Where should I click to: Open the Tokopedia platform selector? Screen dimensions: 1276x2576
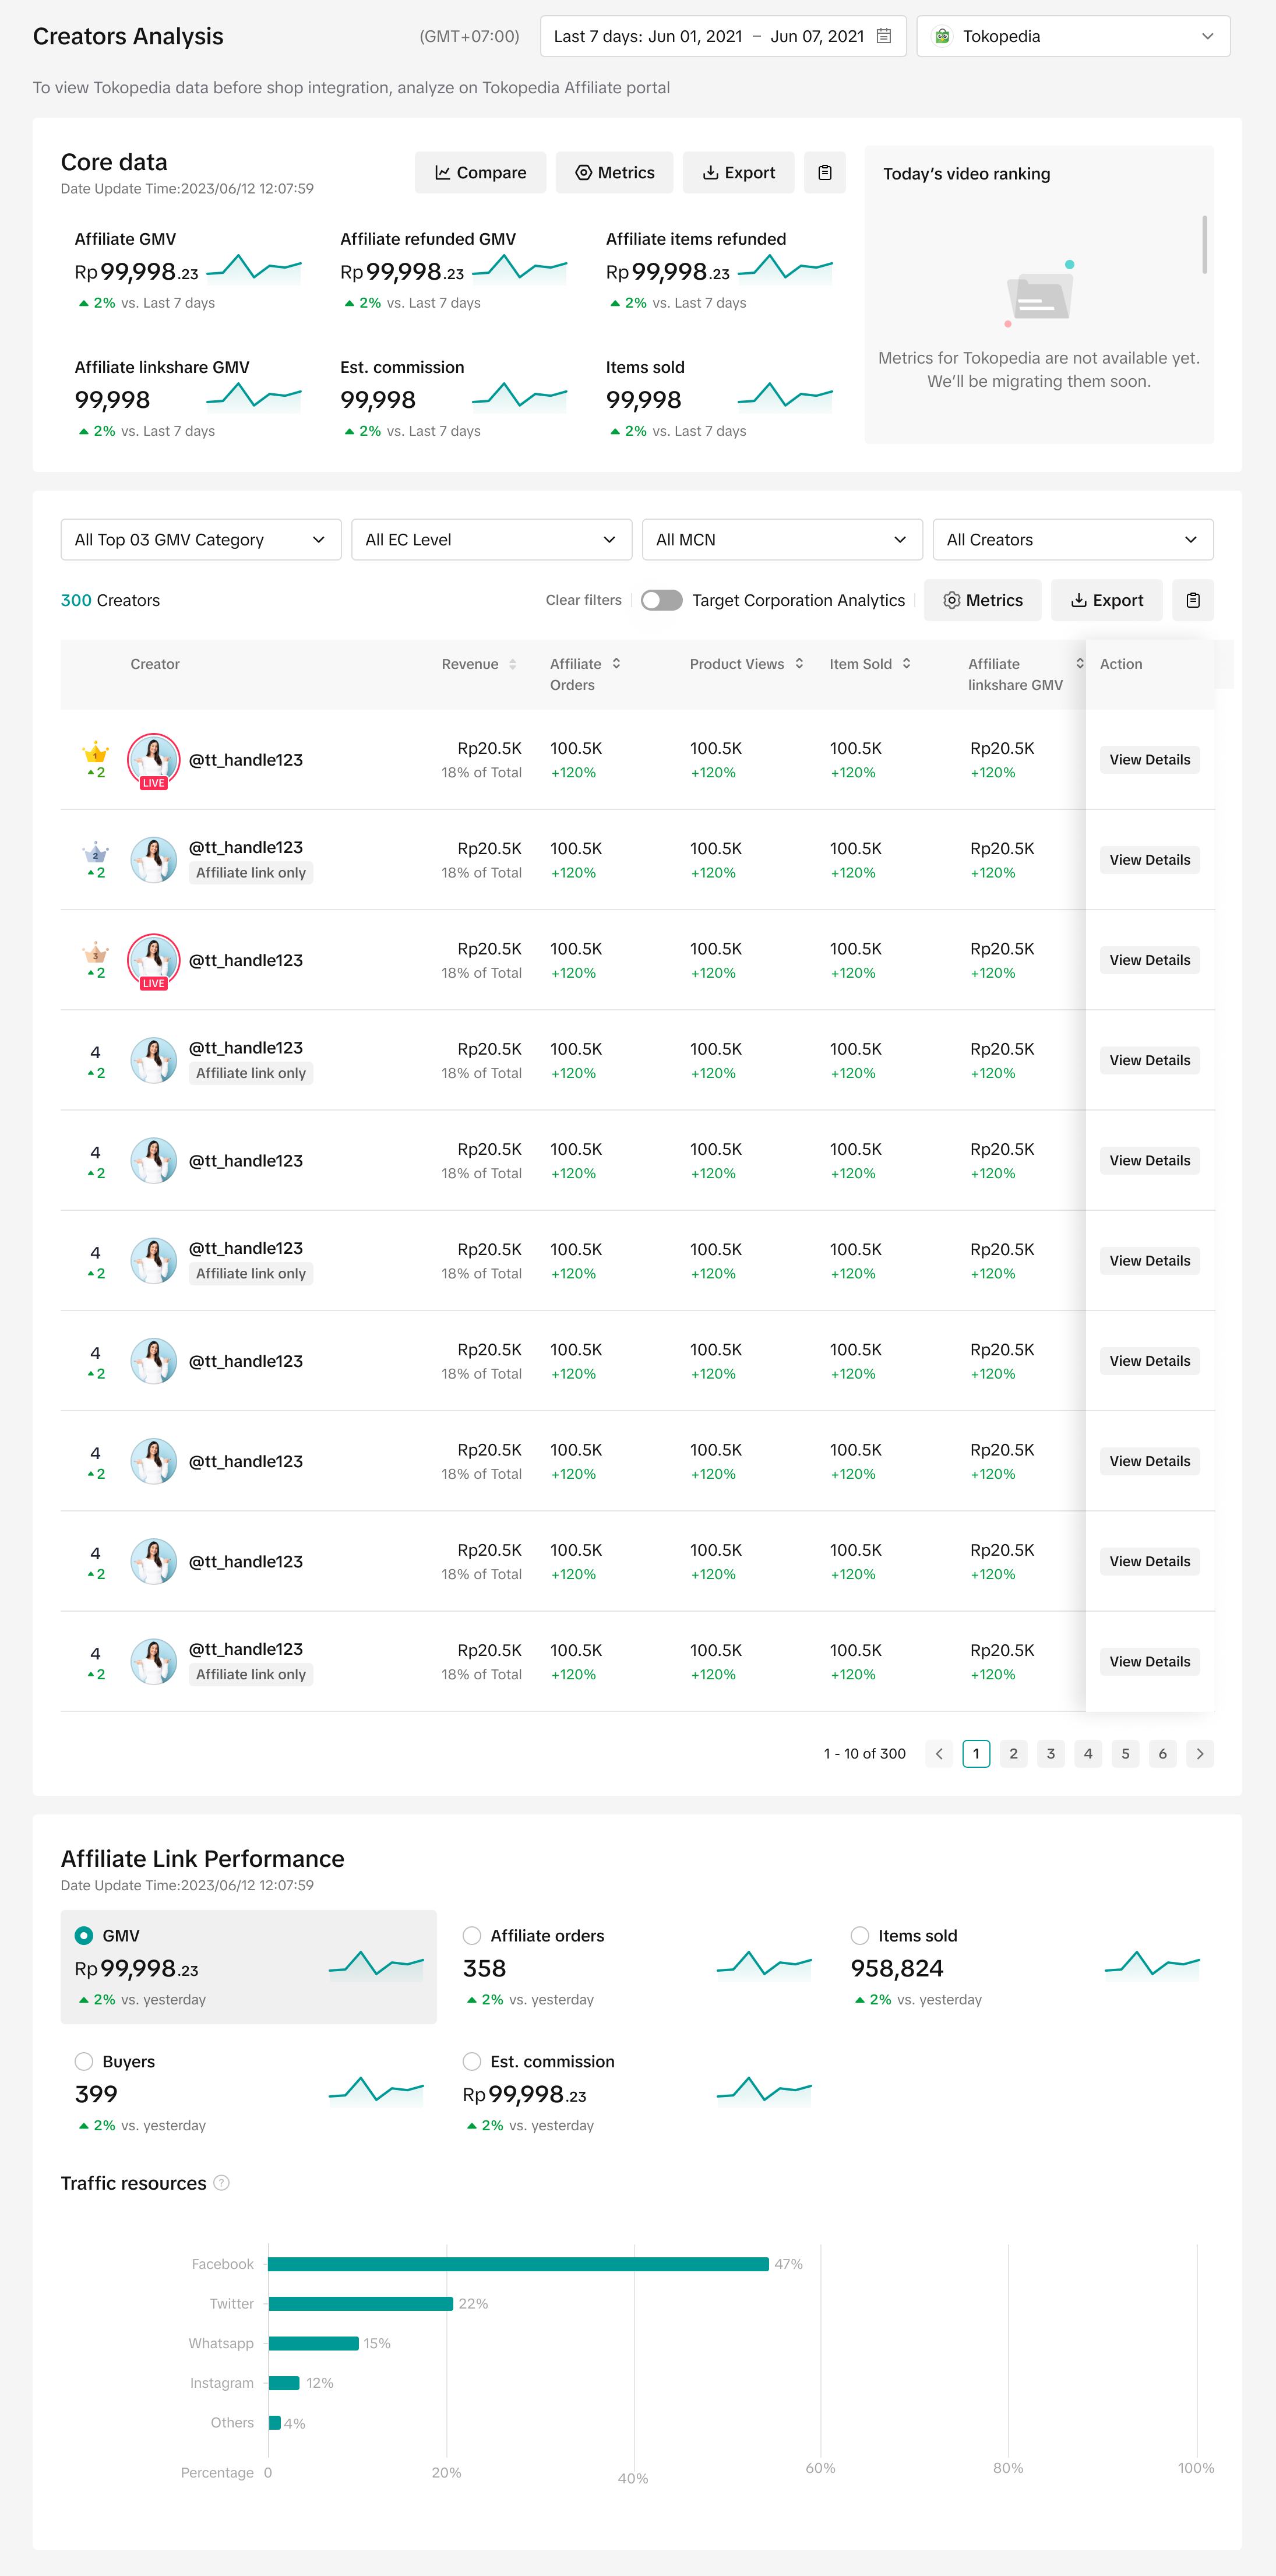coord(1072,36)
